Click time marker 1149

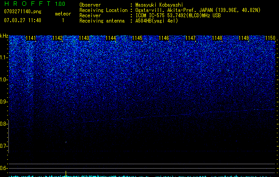tap(244, 38)
